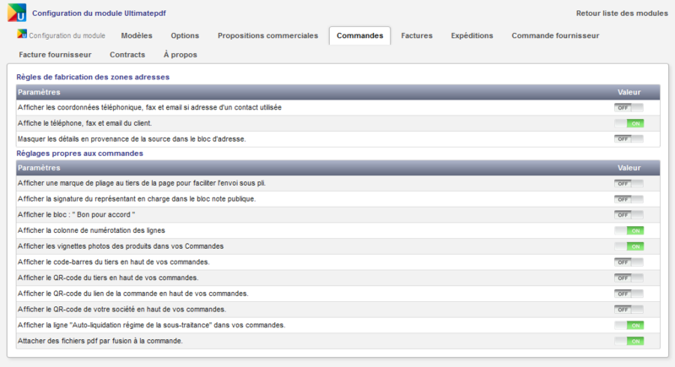
Task: Disable the line numbering column toggle
Action: click(x=629, y=230)
